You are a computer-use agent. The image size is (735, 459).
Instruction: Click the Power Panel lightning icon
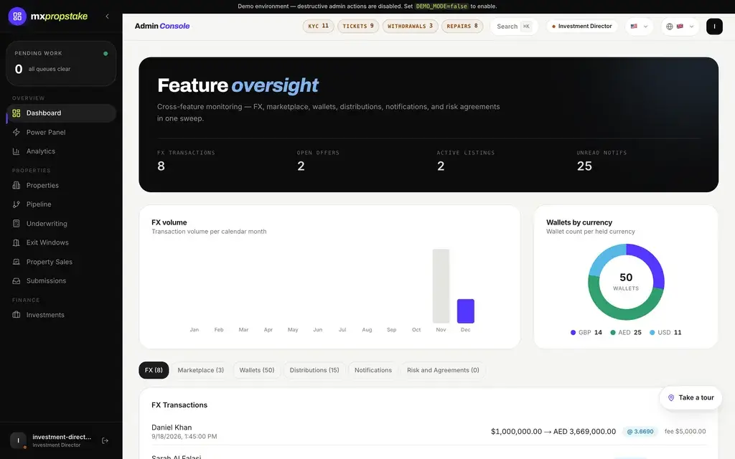point(17,132)
